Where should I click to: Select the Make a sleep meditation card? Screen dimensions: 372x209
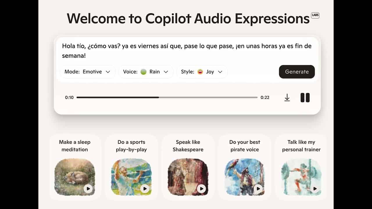[75, 167]
